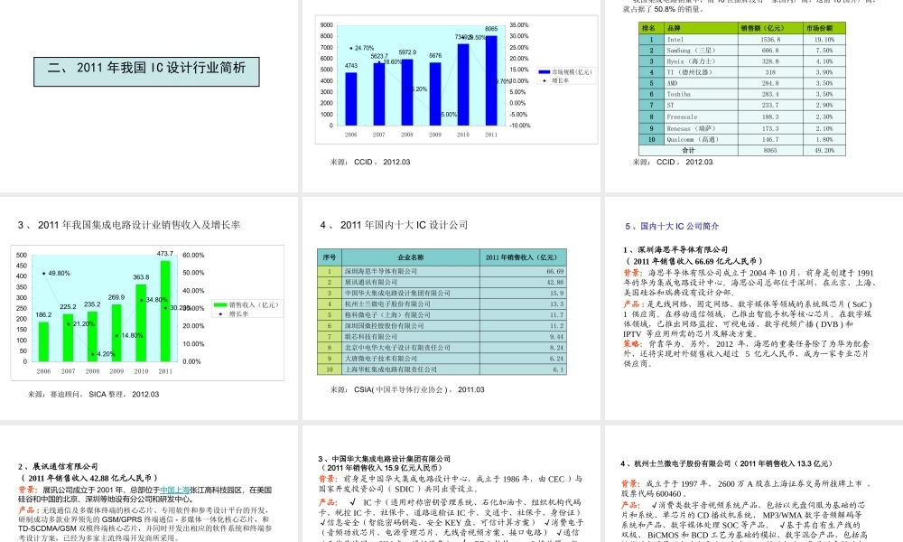
Task: Select the table row "杭州士兰微电子股份有限公司" ranked 4
Action: (x=442, y=304)
